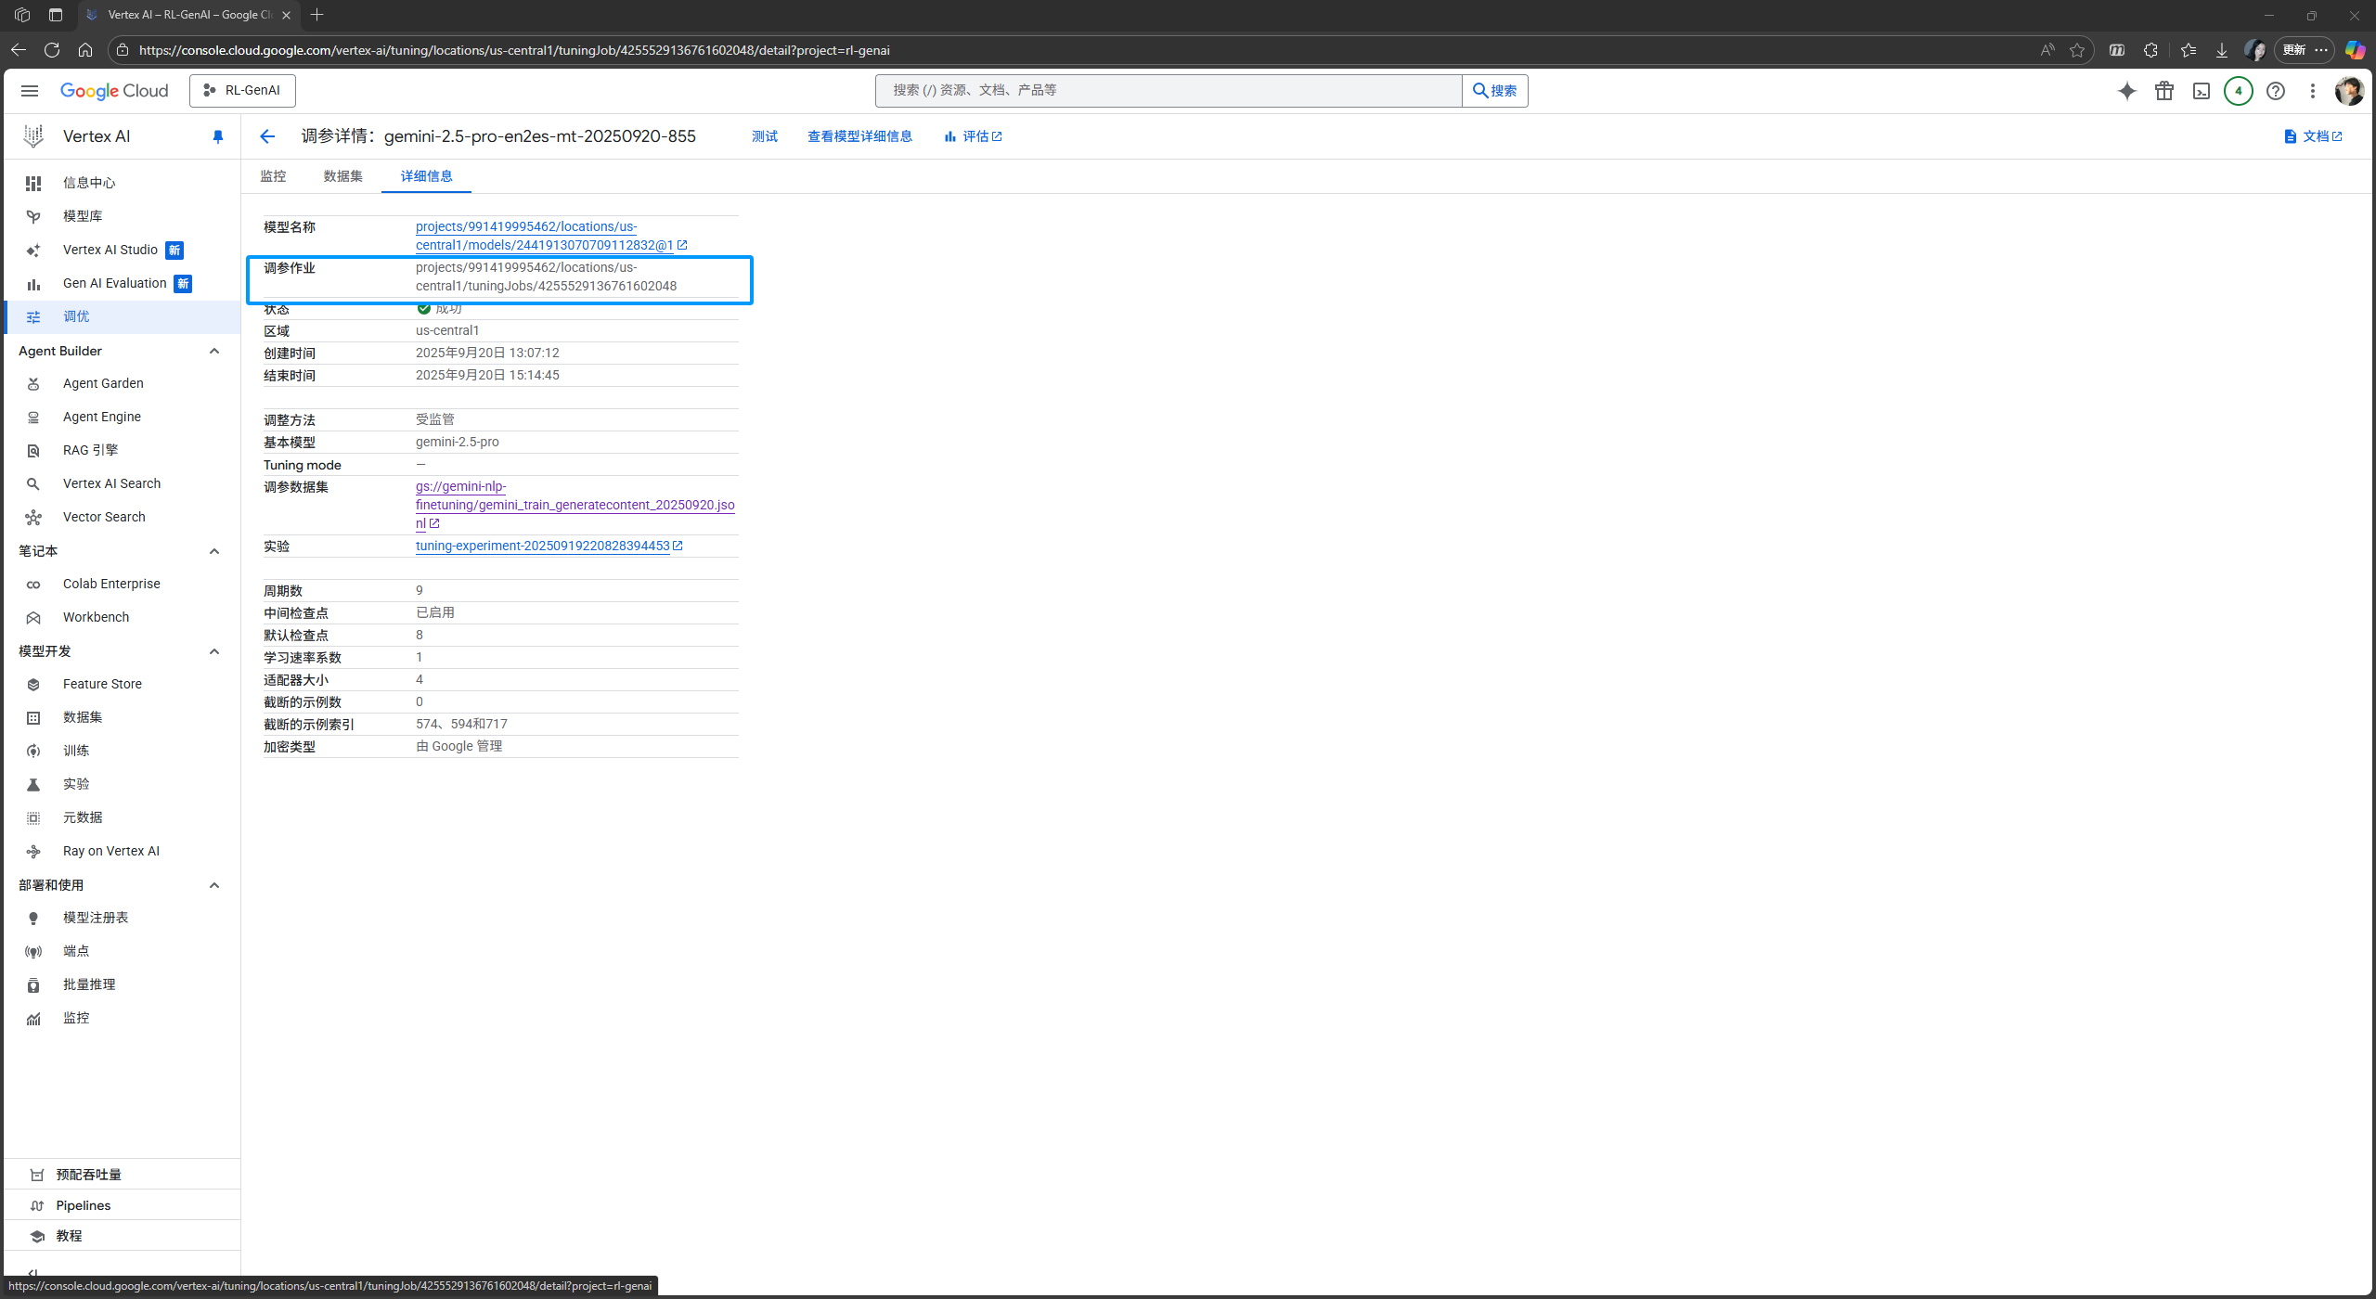The width and height of the screenshot is (2376, 1299).
Task: Open the 评估 evaluation link
Action: tap(973, 136)
